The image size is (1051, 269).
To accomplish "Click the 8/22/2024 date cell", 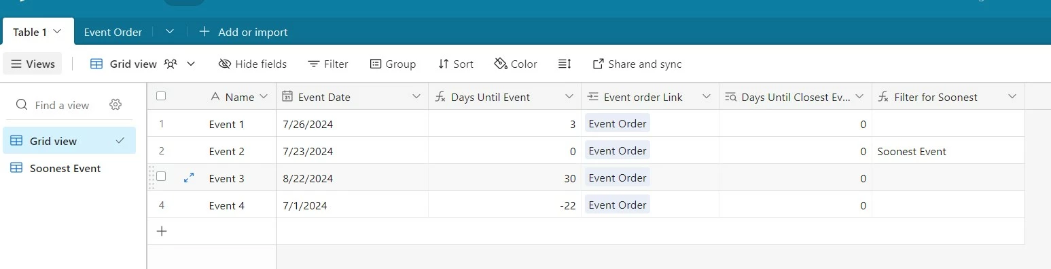I will [352, 178].
